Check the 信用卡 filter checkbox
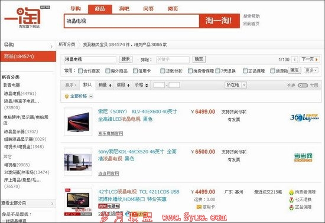 pyautogui.click(x=135, y=71)
